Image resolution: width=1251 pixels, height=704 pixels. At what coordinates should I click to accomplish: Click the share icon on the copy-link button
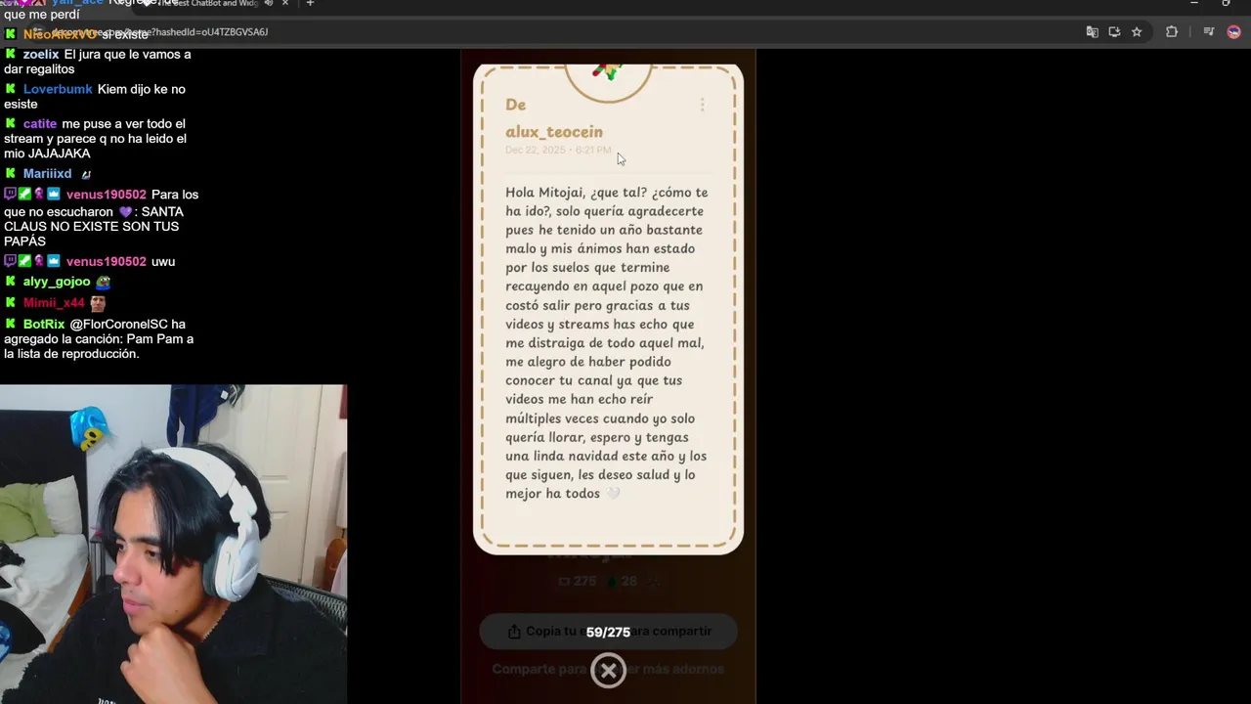tap(514, 632)
